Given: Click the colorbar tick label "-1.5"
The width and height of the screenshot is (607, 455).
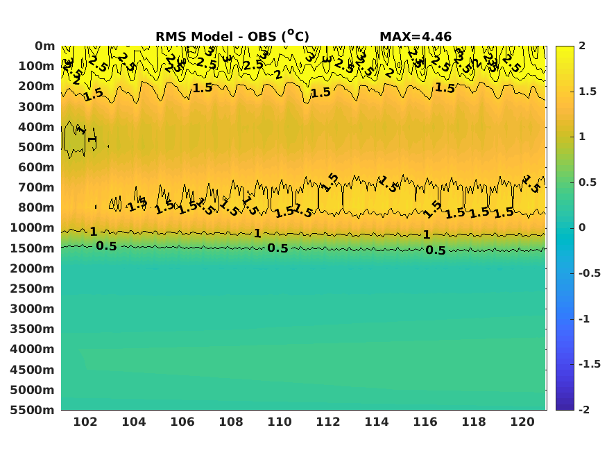Looking at the screenshot, I should (x=590, y=364).
